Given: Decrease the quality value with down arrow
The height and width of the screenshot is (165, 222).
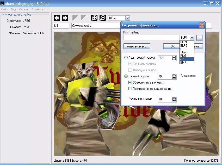Looking at the screenshot, I should click(174, 78).
